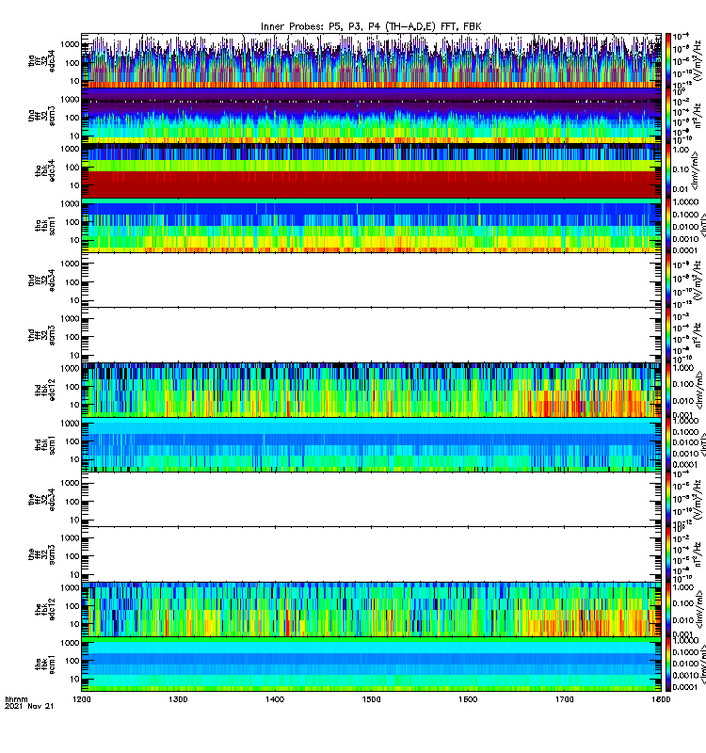
Task: Click the 'tha fff 32 edc34' panel label
Action: [41, 60]
